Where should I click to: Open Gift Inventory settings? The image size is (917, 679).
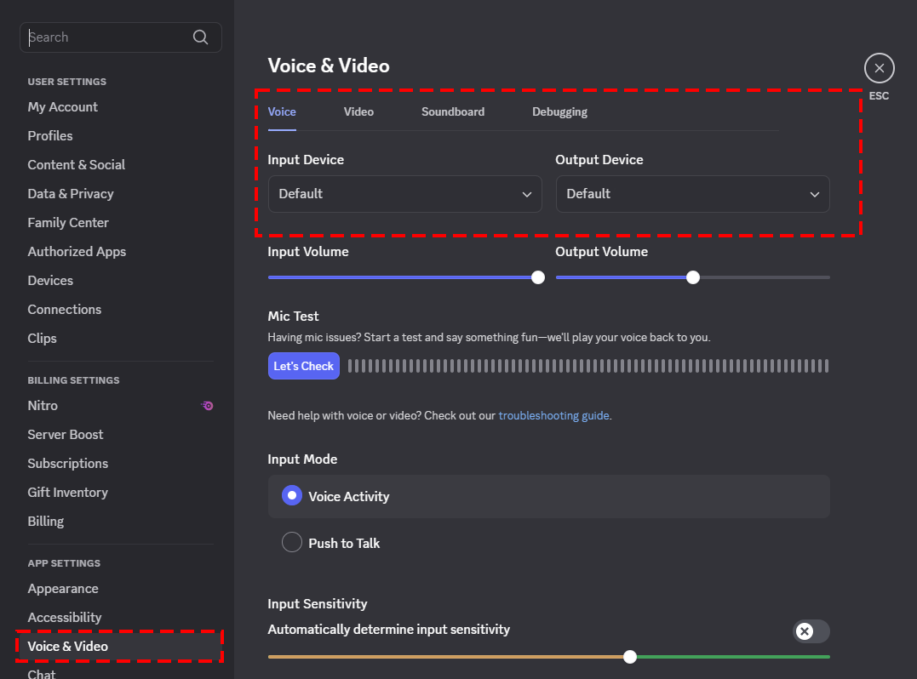pos(68,492)
